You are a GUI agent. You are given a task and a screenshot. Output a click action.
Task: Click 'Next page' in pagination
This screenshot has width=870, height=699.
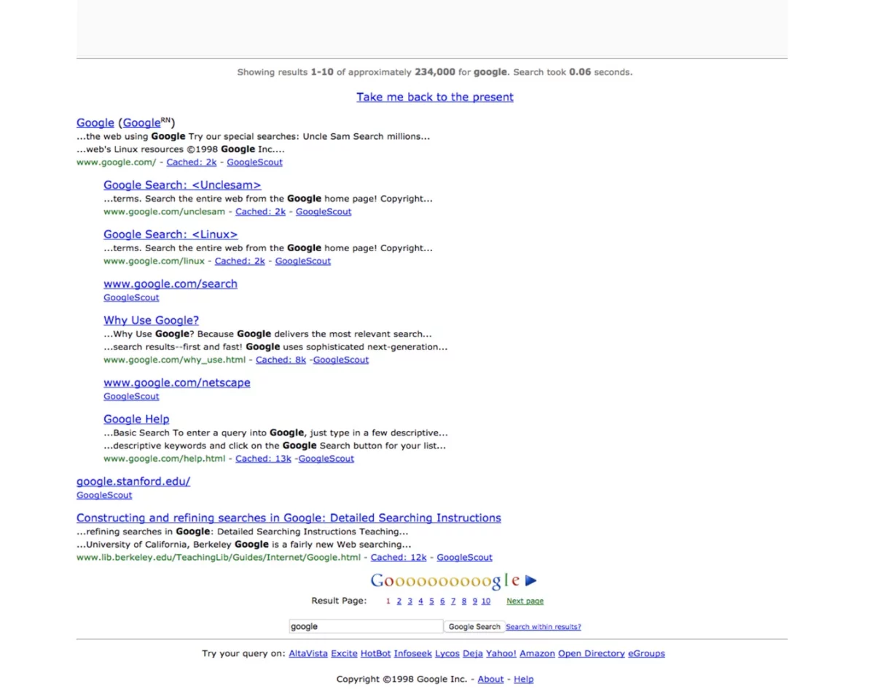click(525, 601)
